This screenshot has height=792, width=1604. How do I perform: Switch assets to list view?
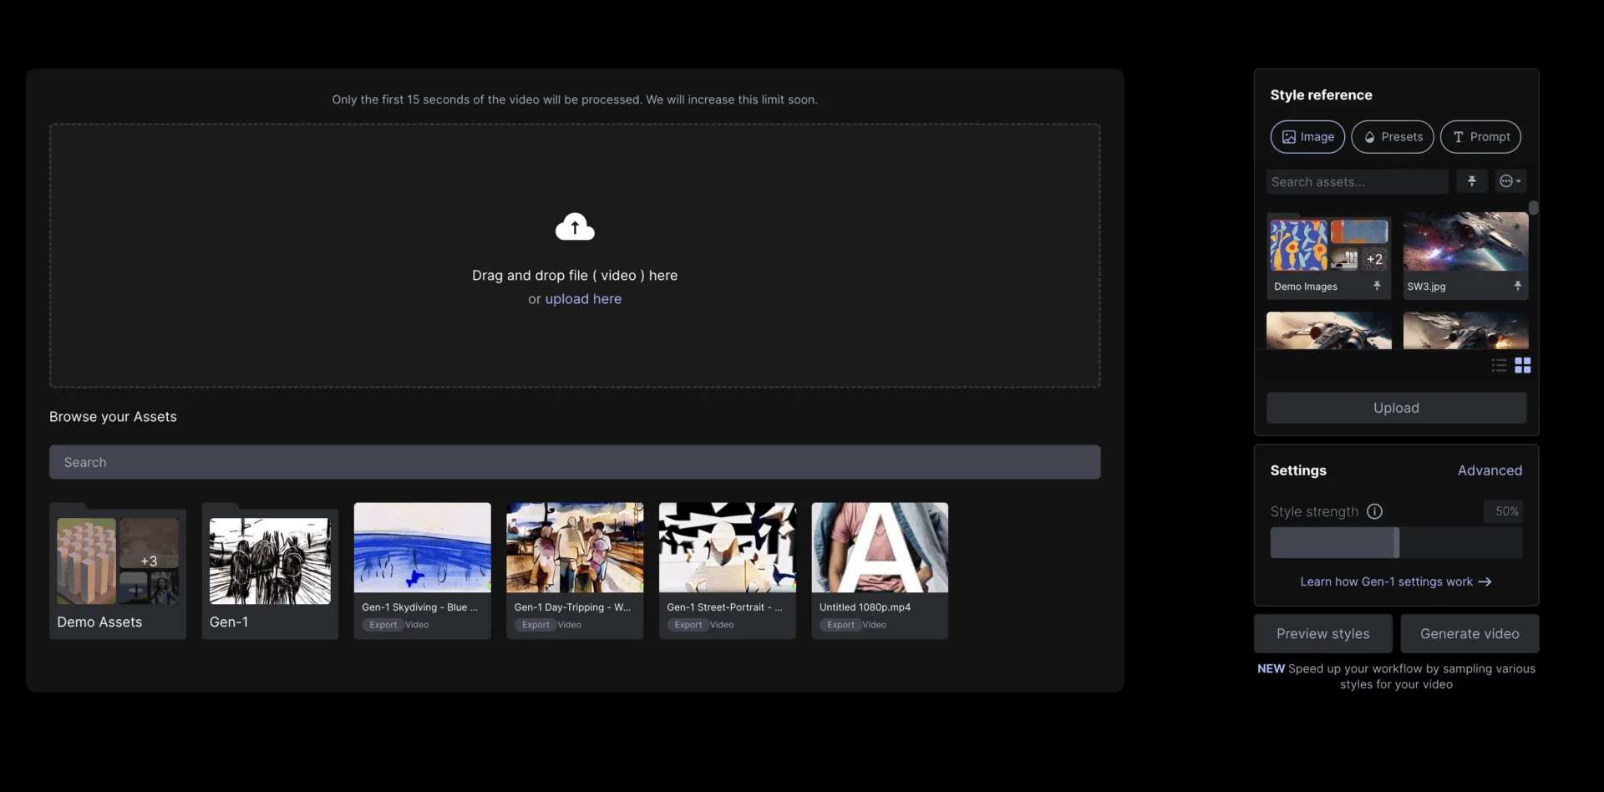[1500, 365]
